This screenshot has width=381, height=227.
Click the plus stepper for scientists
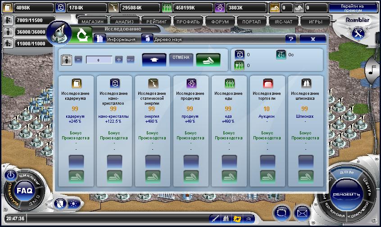118,60
